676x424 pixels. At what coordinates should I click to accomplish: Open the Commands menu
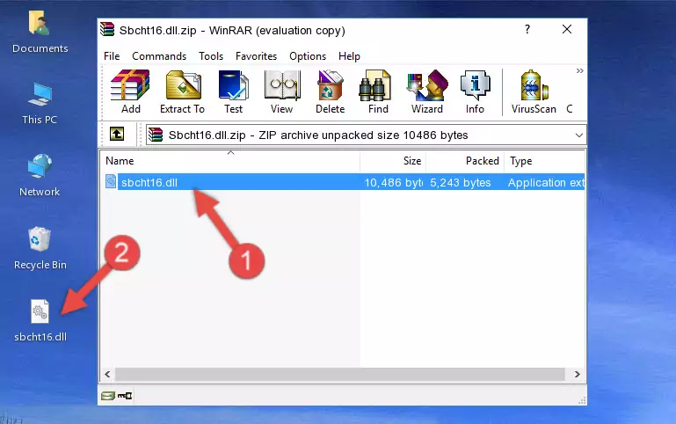pyautogui.click(x=159, y=56)
